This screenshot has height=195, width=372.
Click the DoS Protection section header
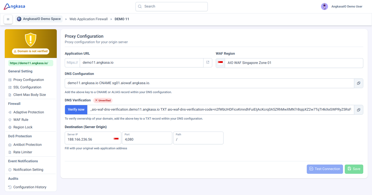click(x=20, y=136)
